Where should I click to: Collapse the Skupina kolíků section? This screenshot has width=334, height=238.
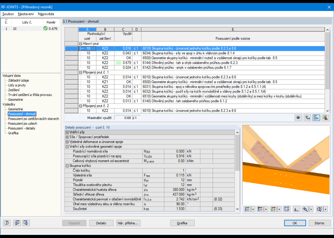coord(67,166)
